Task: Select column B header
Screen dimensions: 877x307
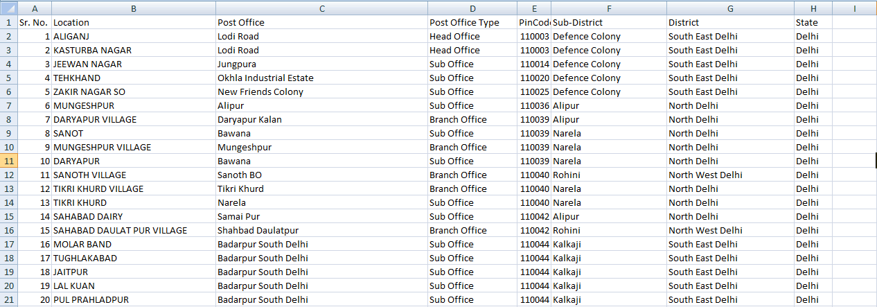Action: tap(133, 8)
